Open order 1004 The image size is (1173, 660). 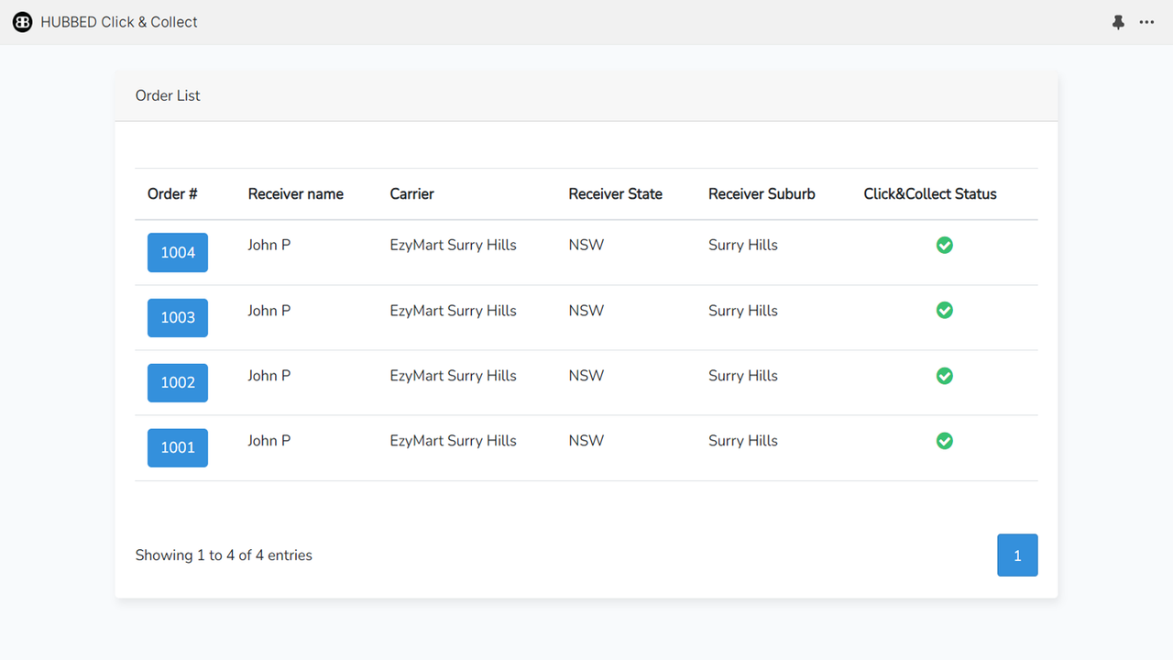click(x=178, y=252)
